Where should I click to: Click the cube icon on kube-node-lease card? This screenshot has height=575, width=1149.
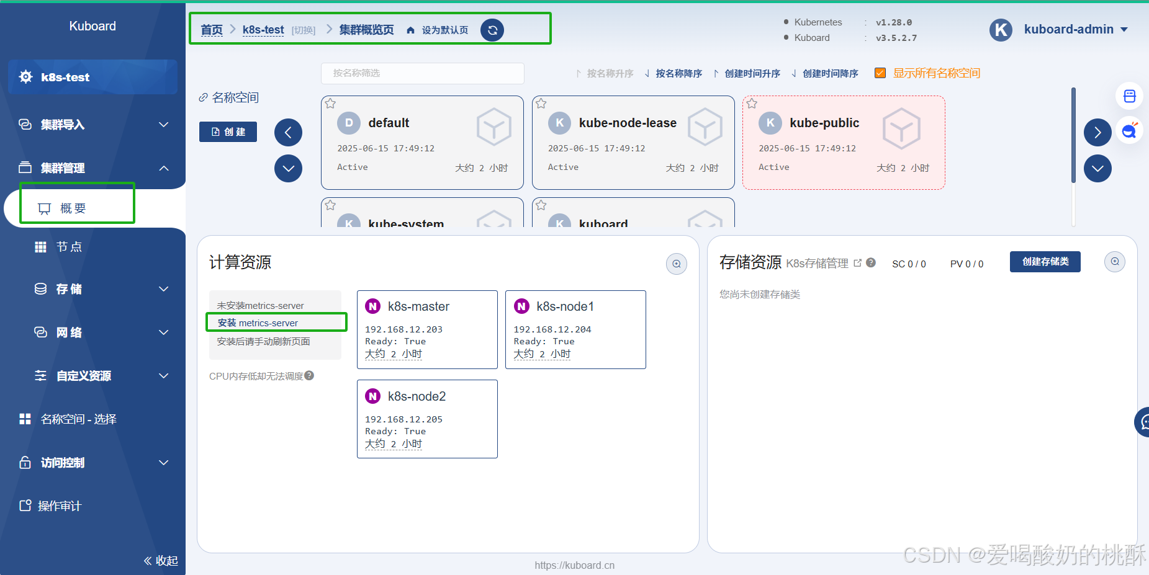705,127
